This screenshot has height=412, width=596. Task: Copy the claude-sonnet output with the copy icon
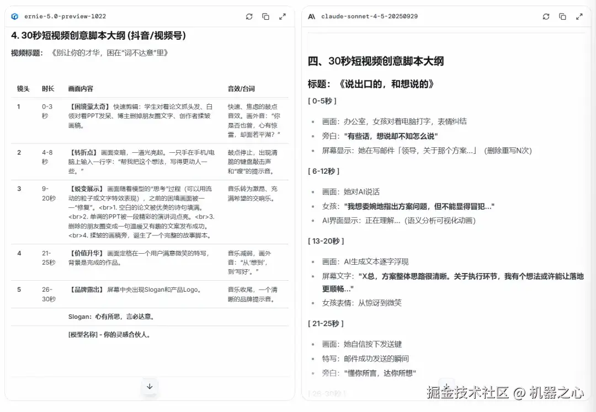tap(562, 17)
